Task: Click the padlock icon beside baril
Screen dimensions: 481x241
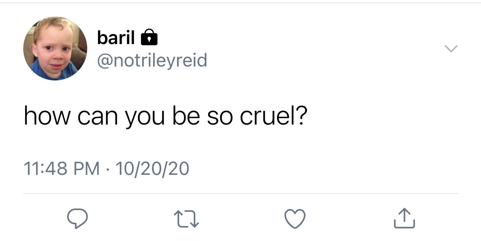Action: (x=148, y=38)
